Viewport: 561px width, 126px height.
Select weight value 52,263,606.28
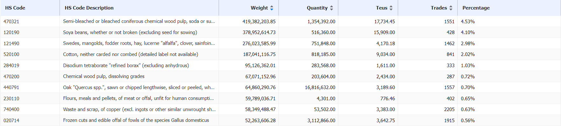[x=260, y=121]
